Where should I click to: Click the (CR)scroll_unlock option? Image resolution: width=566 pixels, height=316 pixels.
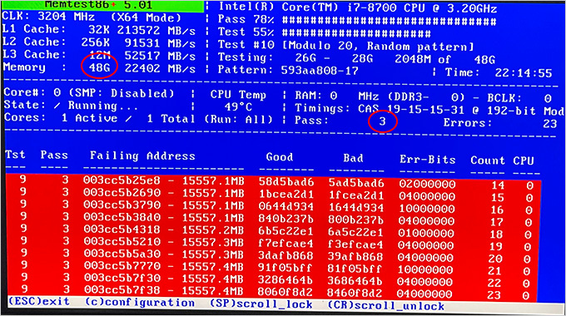click(386, 305)
